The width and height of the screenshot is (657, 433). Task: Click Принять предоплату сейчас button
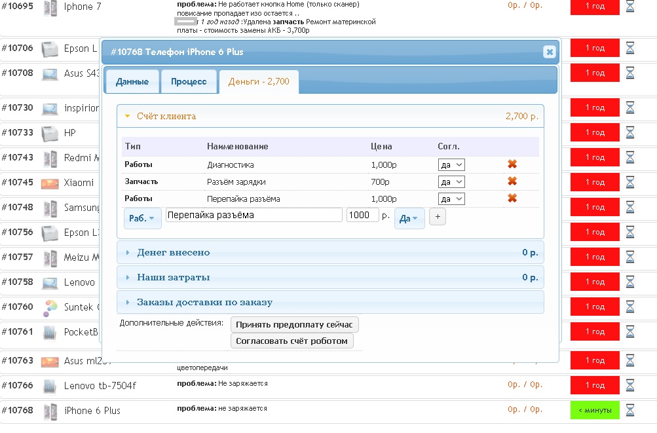[x=294, y=324]
